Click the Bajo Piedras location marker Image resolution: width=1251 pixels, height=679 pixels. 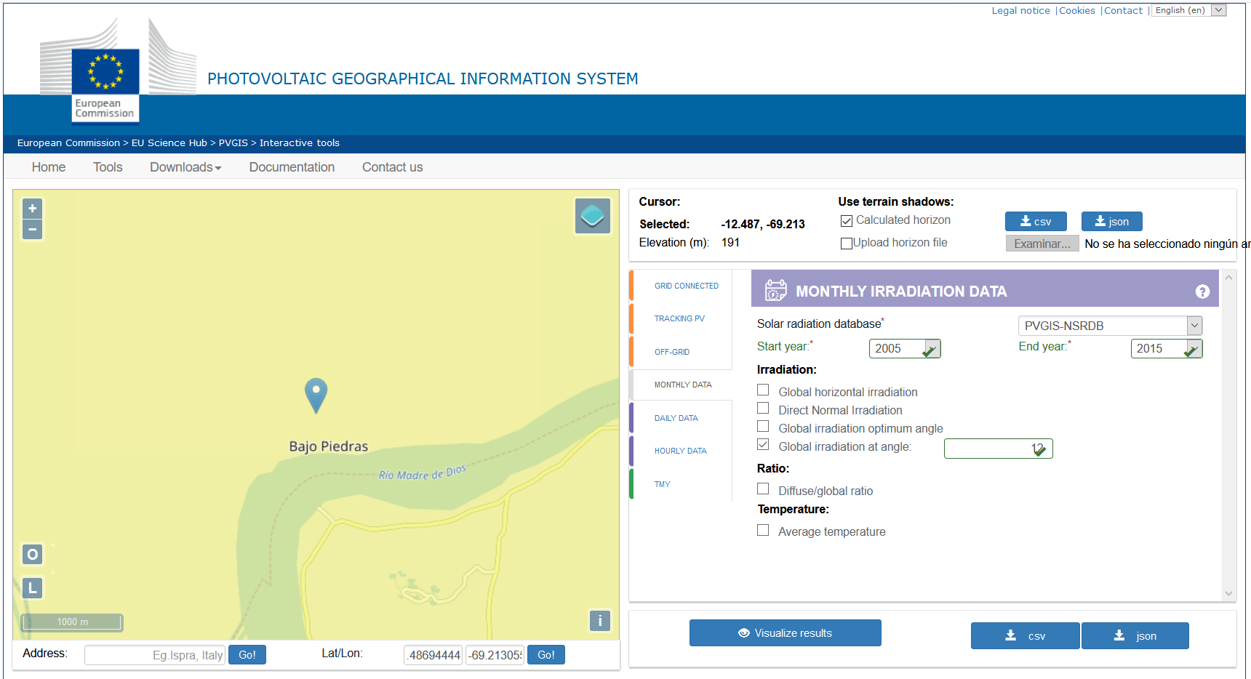pos(316,395)
